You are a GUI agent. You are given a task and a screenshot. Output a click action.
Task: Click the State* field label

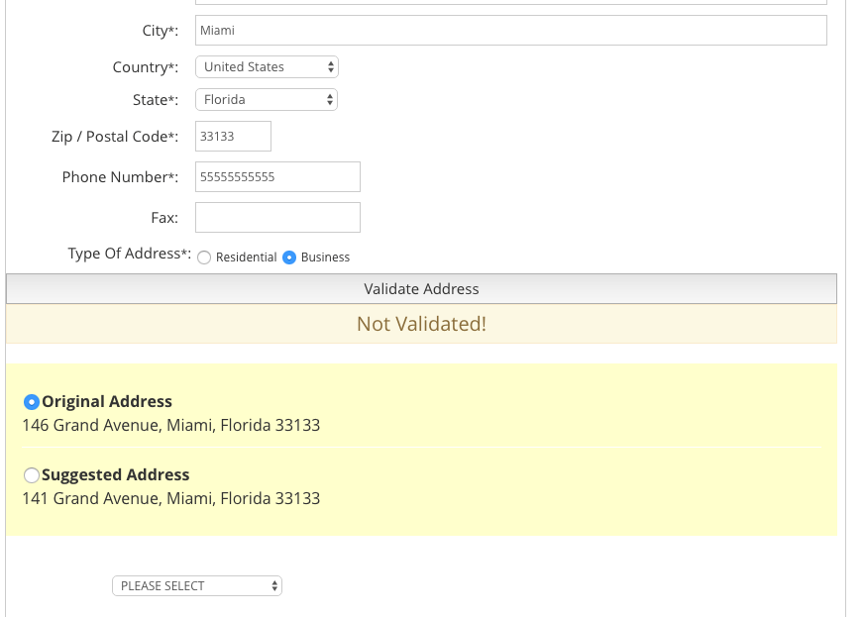[x=156, y=100]
